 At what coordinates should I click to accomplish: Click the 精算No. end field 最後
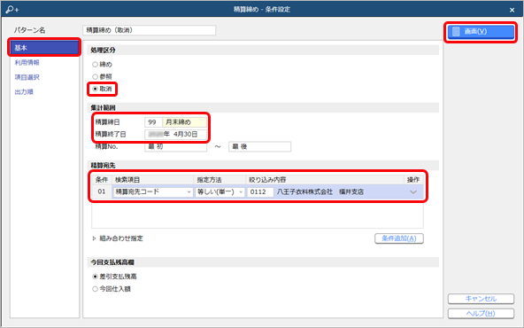(x=259, y=146)
